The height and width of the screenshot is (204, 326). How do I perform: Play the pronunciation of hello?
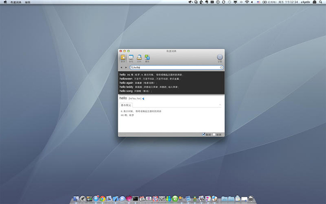(x=143, y=98)
